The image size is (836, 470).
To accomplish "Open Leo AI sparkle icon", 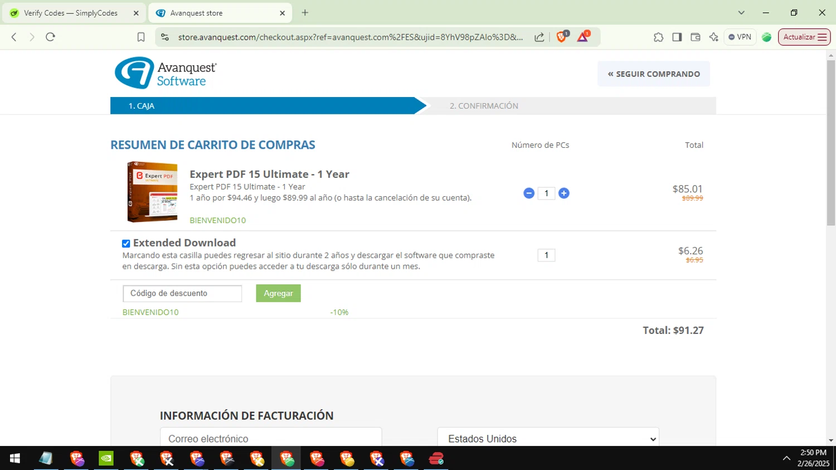I will coord(713,37).
